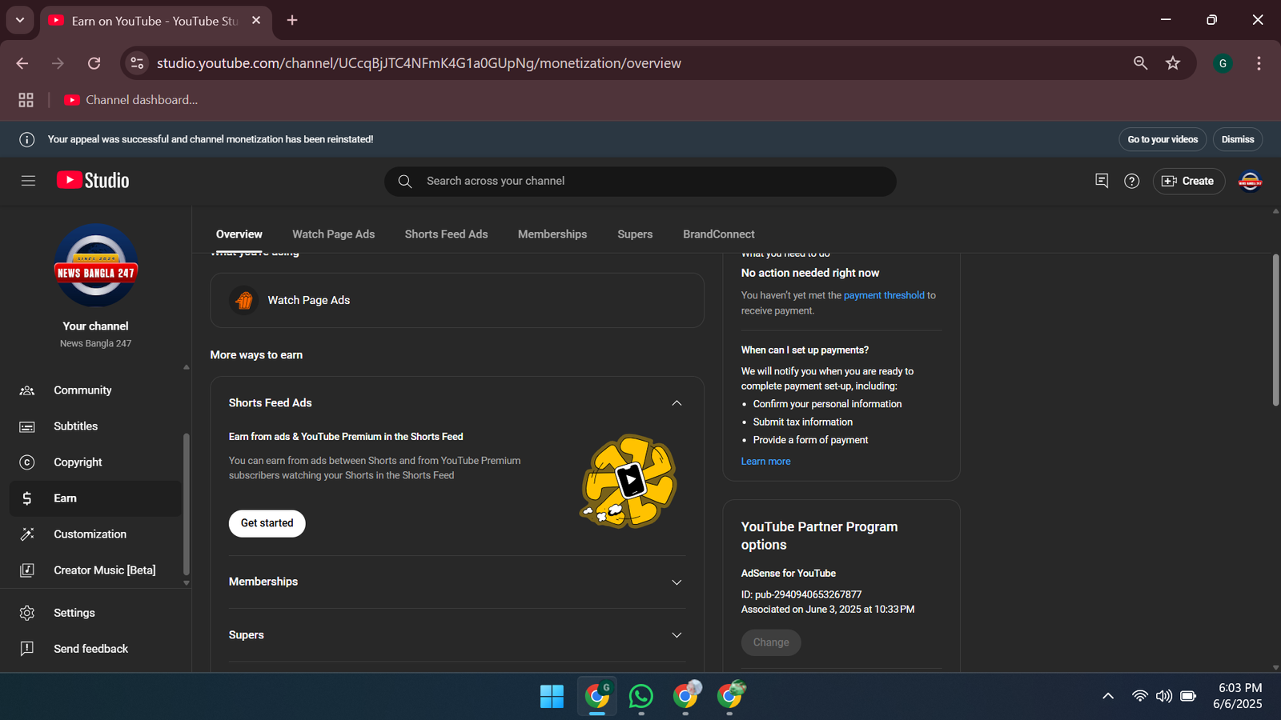Open Copyright in the sidebar

(95, 462)
